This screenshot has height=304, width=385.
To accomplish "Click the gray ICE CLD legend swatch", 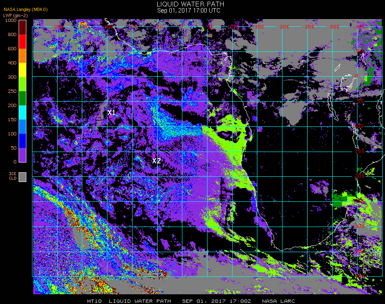I will tap(23, 177).
